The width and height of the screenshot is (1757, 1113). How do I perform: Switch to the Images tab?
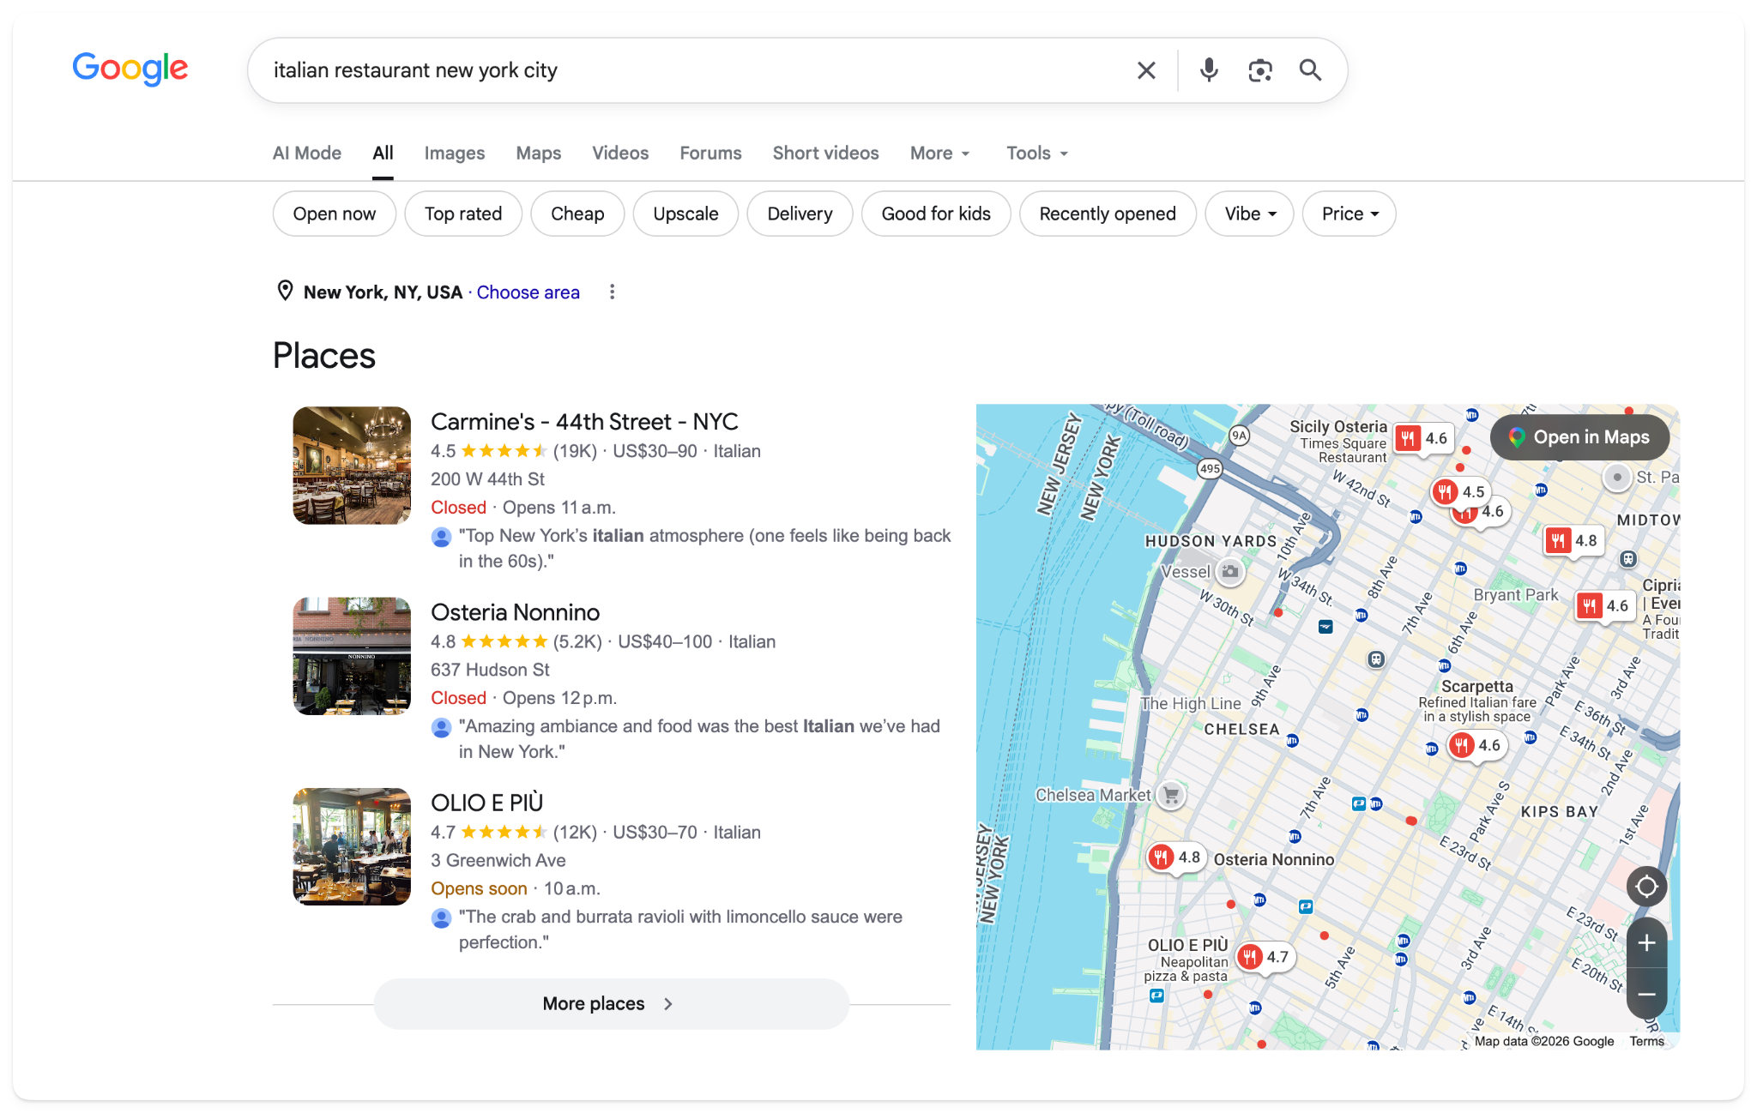[455, 153]
